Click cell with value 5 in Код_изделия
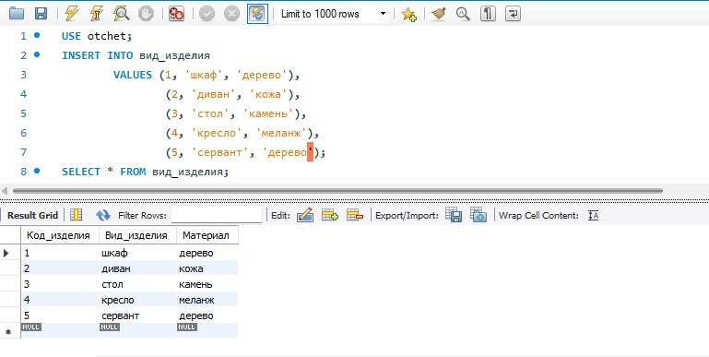 point(60,315)
